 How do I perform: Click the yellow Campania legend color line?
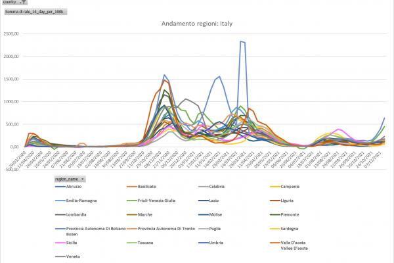click(x=275, y=187)
